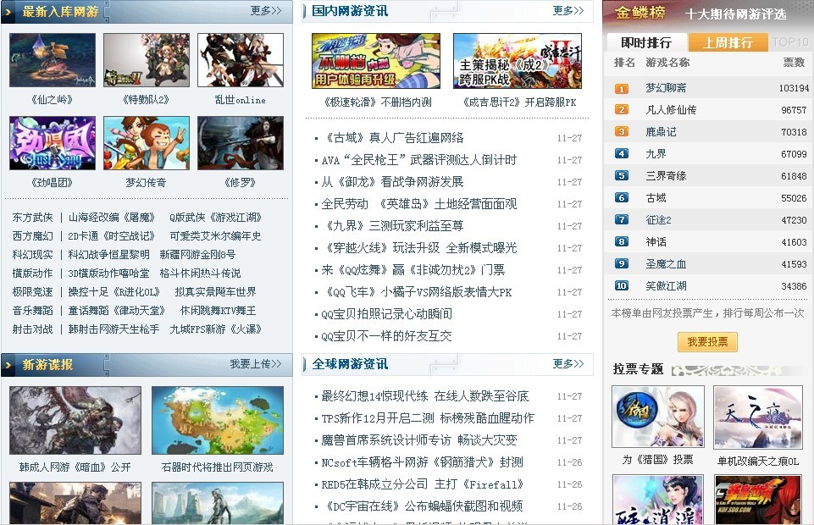The height and width of the screenshot is (525, 814).
Task: Open 童话舞蹈《律动天堂》 link
Action: tap(117, 311)
